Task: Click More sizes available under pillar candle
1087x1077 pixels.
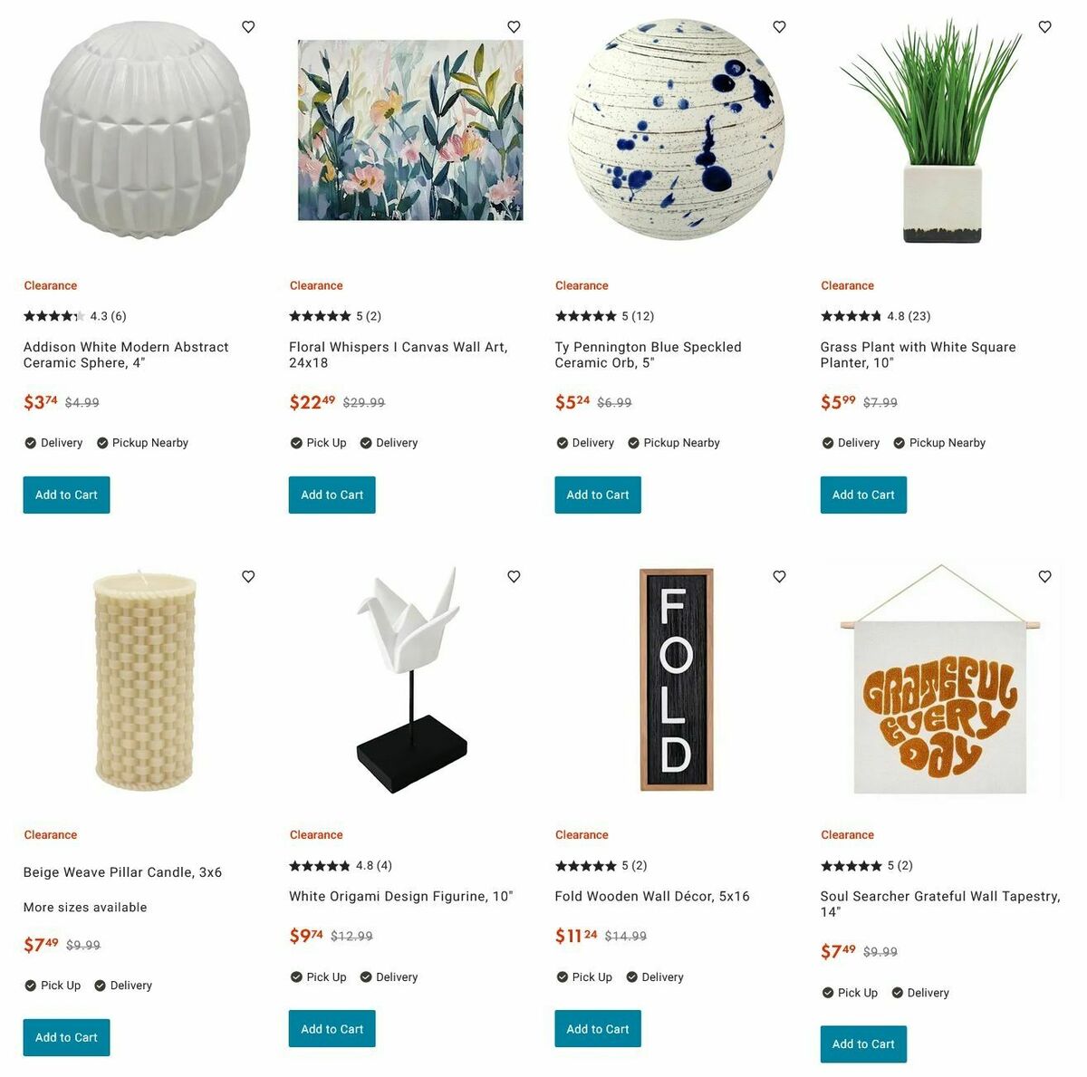Action: pos(85,908)
